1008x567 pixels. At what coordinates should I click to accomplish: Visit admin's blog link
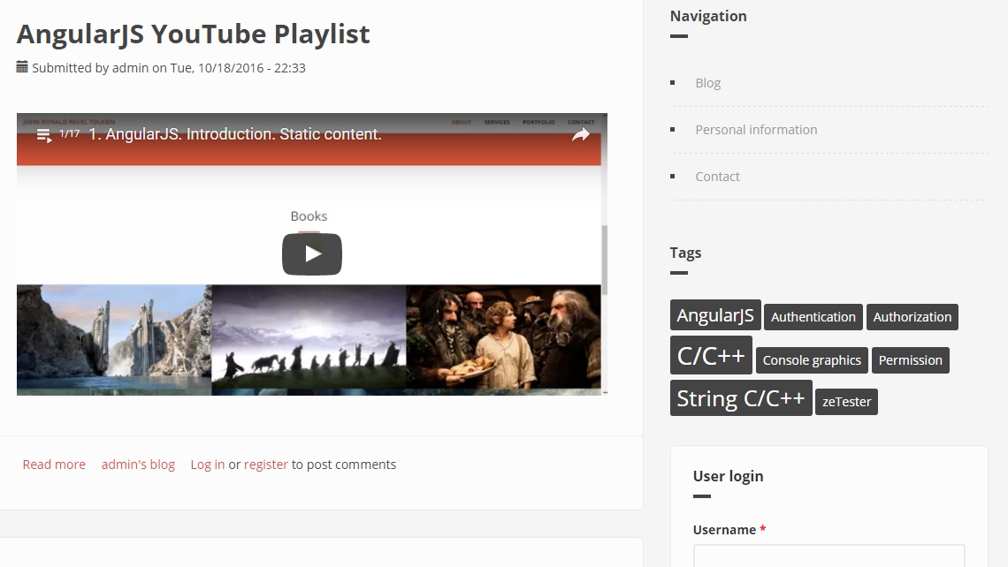pos(138,465)
